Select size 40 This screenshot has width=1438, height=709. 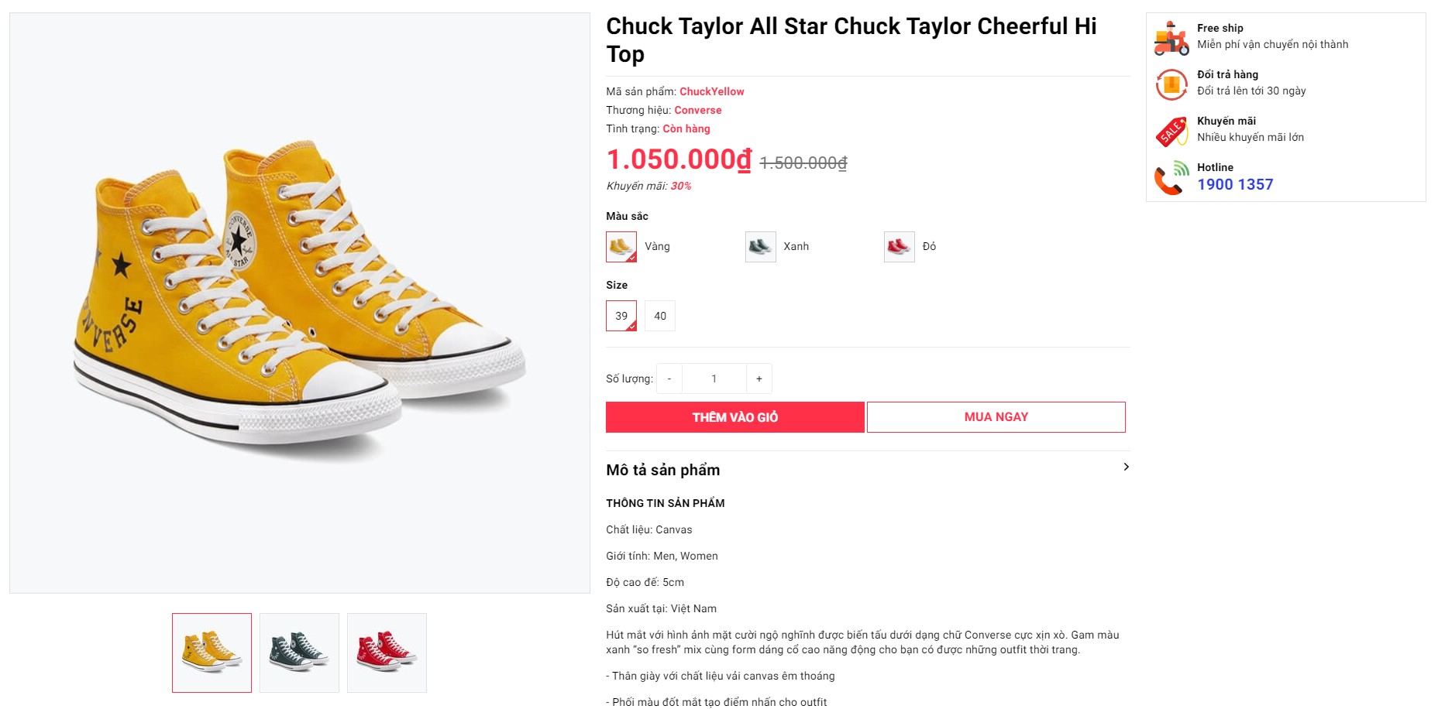(660, 316)
